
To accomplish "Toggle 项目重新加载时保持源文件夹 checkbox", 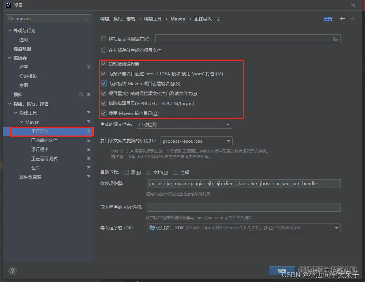I will coord(104,93).
